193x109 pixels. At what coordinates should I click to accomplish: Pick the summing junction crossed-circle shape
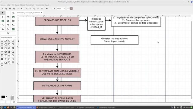(x=2, y=59)
